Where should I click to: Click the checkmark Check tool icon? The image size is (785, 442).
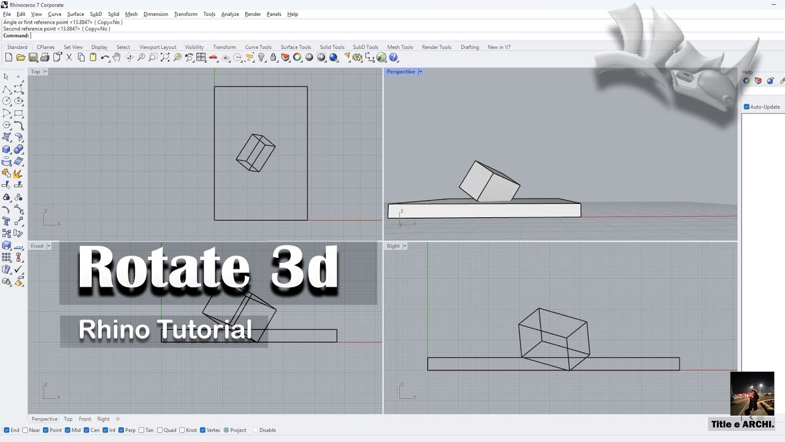point(18,269)
